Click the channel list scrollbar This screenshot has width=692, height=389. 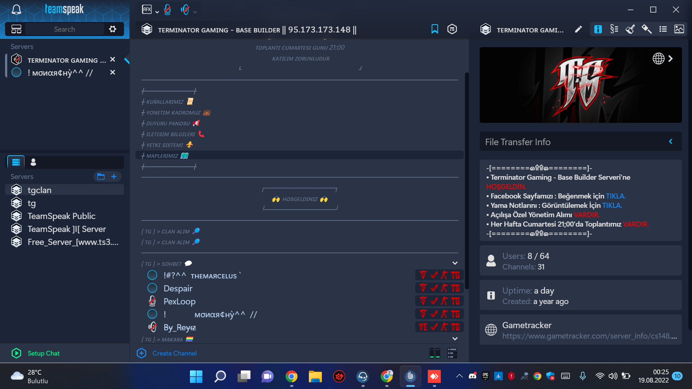[x=467, y=181]
